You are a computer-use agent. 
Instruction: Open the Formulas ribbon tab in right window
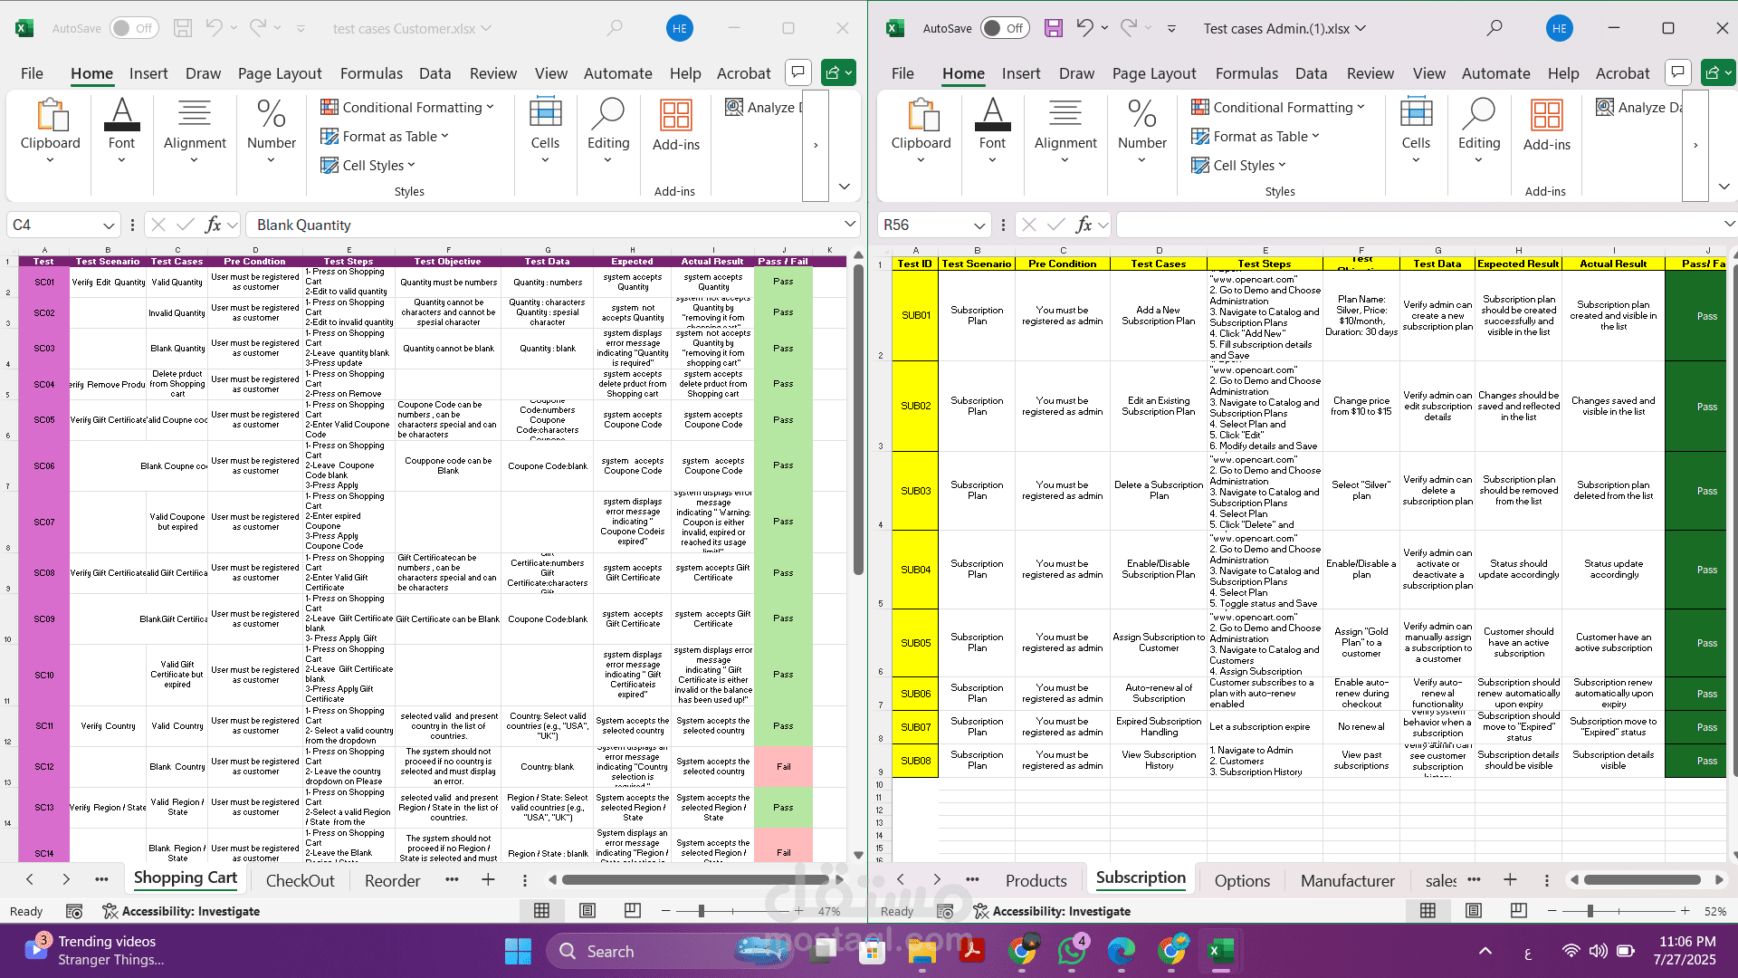[1246, 73]
